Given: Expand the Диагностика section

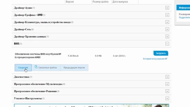Looking at the screenshot, I should pyautogui.click(x=167, y=77).
